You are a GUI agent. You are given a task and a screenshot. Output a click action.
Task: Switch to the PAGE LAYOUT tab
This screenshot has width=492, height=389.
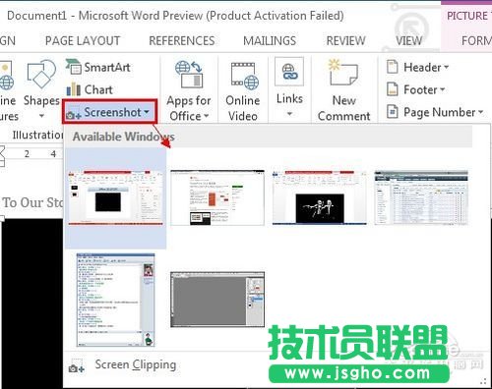83,40
